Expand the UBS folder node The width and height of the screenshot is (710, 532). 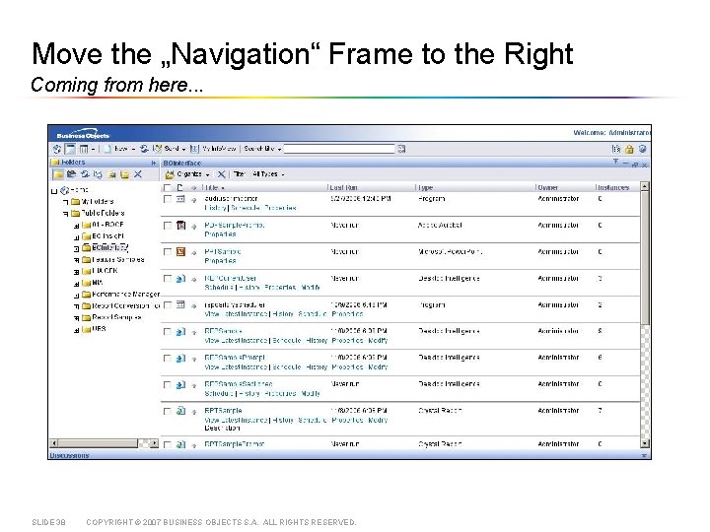pyautogui.click(x=77, y=330)
